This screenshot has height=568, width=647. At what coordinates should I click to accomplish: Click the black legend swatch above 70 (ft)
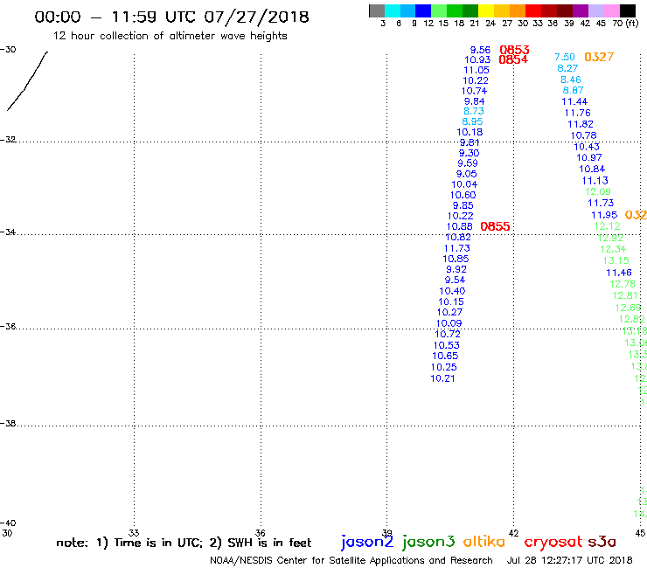[x=628, y=10]
